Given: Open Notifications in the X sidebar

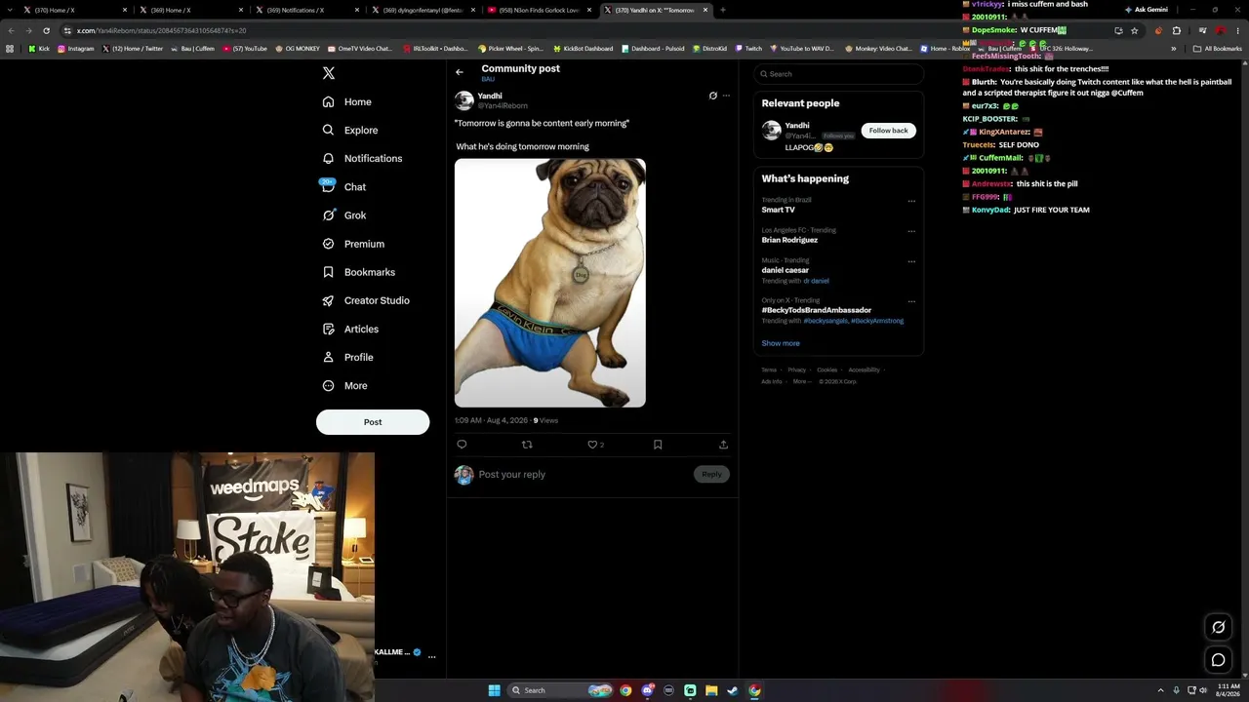Looking at the screenshot, I should point(362,158).
